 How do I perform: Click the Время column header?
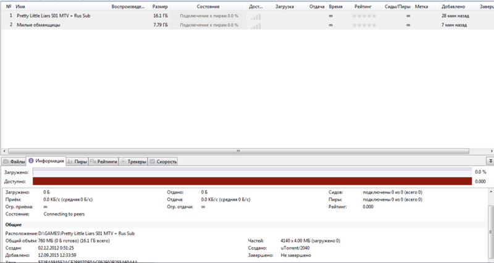(335, 6)
